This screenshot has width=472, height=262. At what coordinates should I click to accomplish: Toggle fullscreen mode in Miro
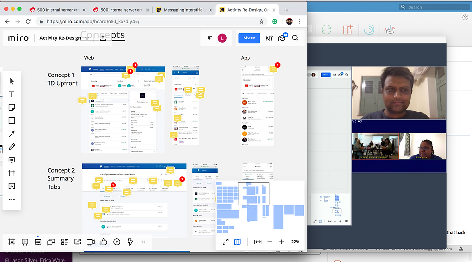pos(225,242)
